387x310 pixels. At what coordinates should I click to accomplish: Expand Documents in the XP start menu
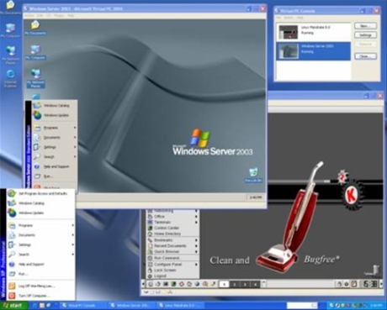[40, 235]
